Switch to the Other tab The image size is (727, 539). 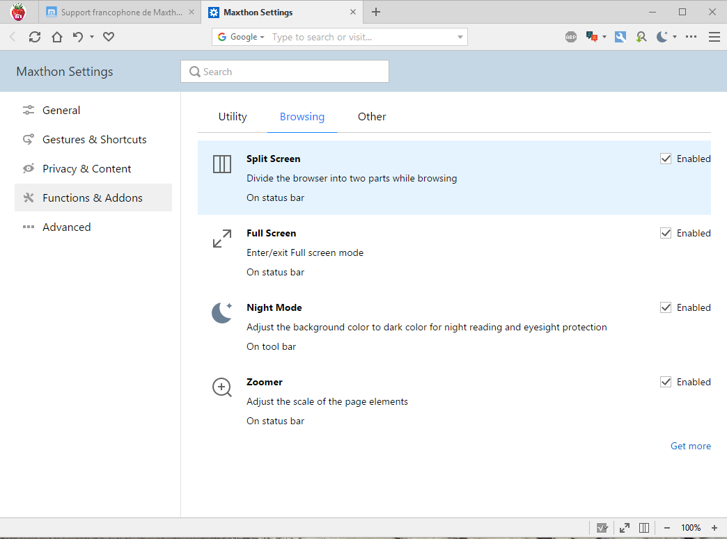pyautogui.click(x=372, y=117)
